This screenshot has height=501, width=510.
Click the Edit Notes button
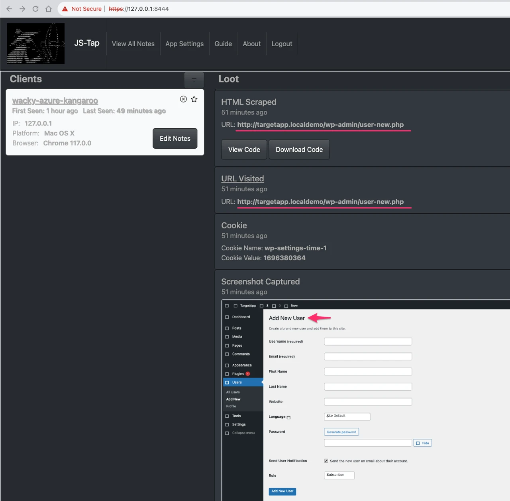(x=175, y=138)
